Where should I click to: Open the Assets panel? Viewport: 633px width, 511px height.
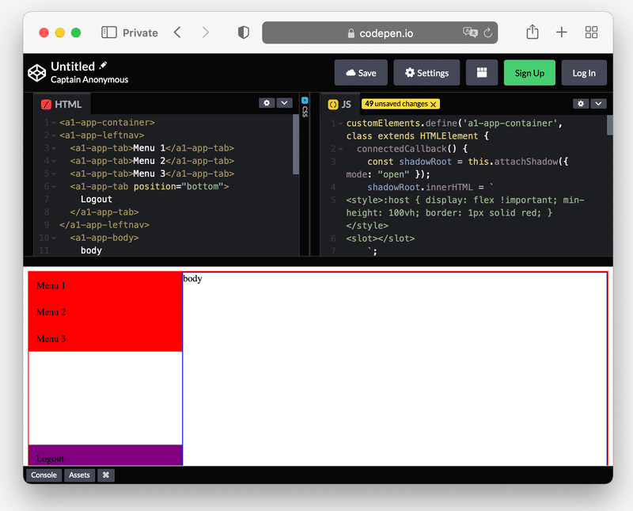pos(79,475)
